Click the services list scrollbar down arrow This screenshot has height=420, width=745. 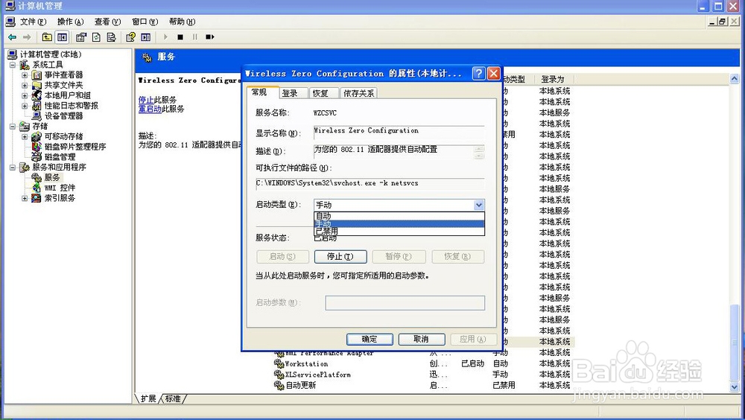point(735,387)
